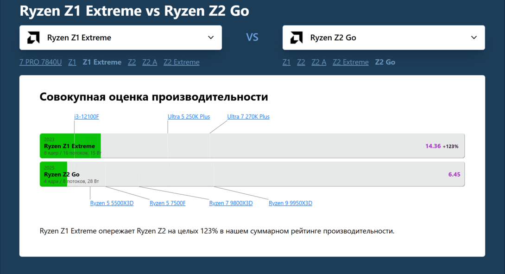Viewport: 505px width, 274px height.
Task: Click the page title Ryzen Z1 Extreme vs Ryzen Z2 Go
Action: [x=134, y=11]
